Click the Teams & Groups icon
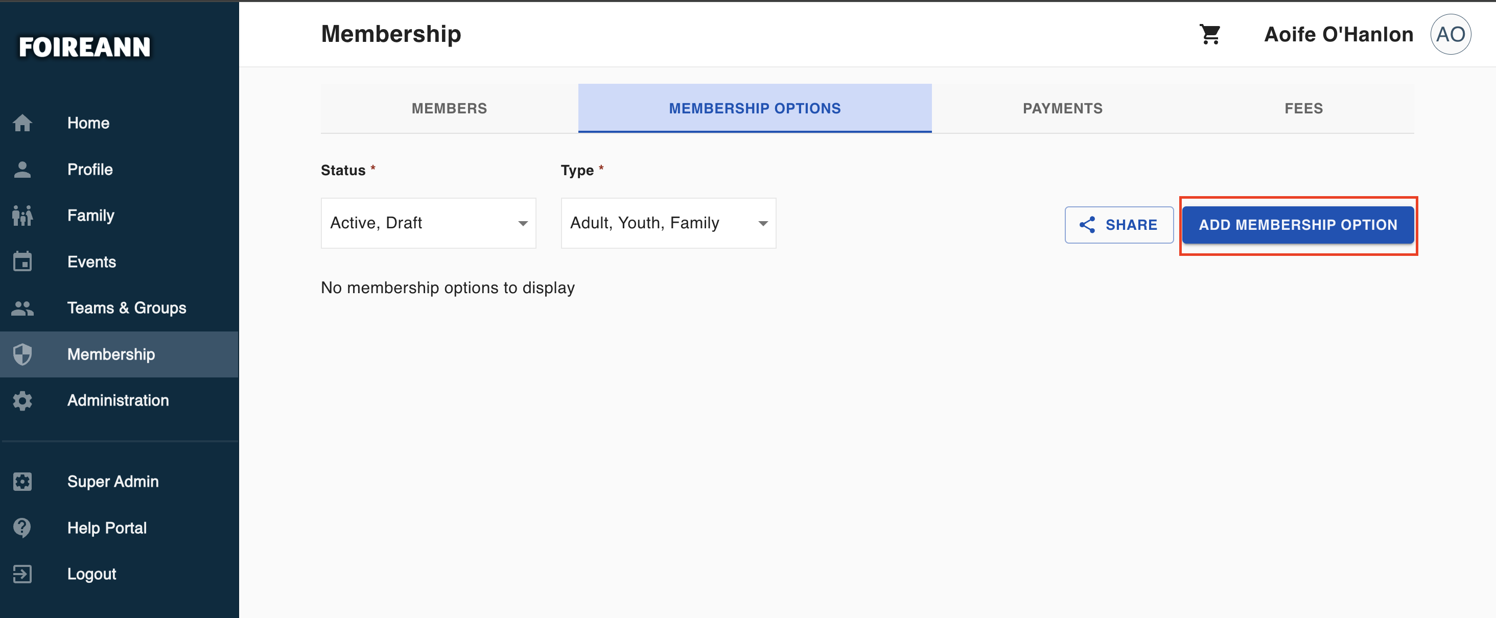The height and width of the screenshot is (618, 1496). click(22, 307)
